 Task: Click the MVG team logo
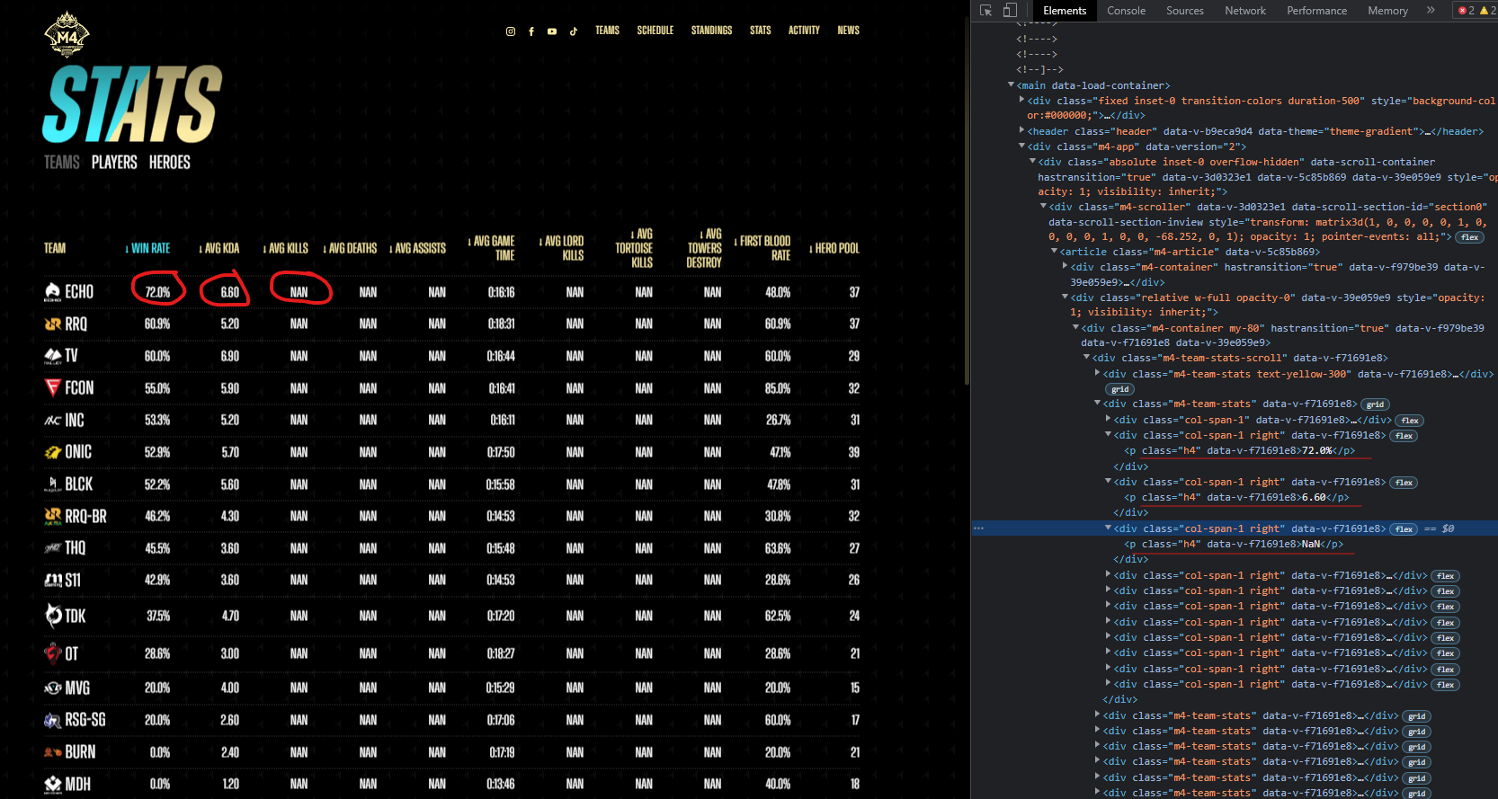click(x=52, y=688)
